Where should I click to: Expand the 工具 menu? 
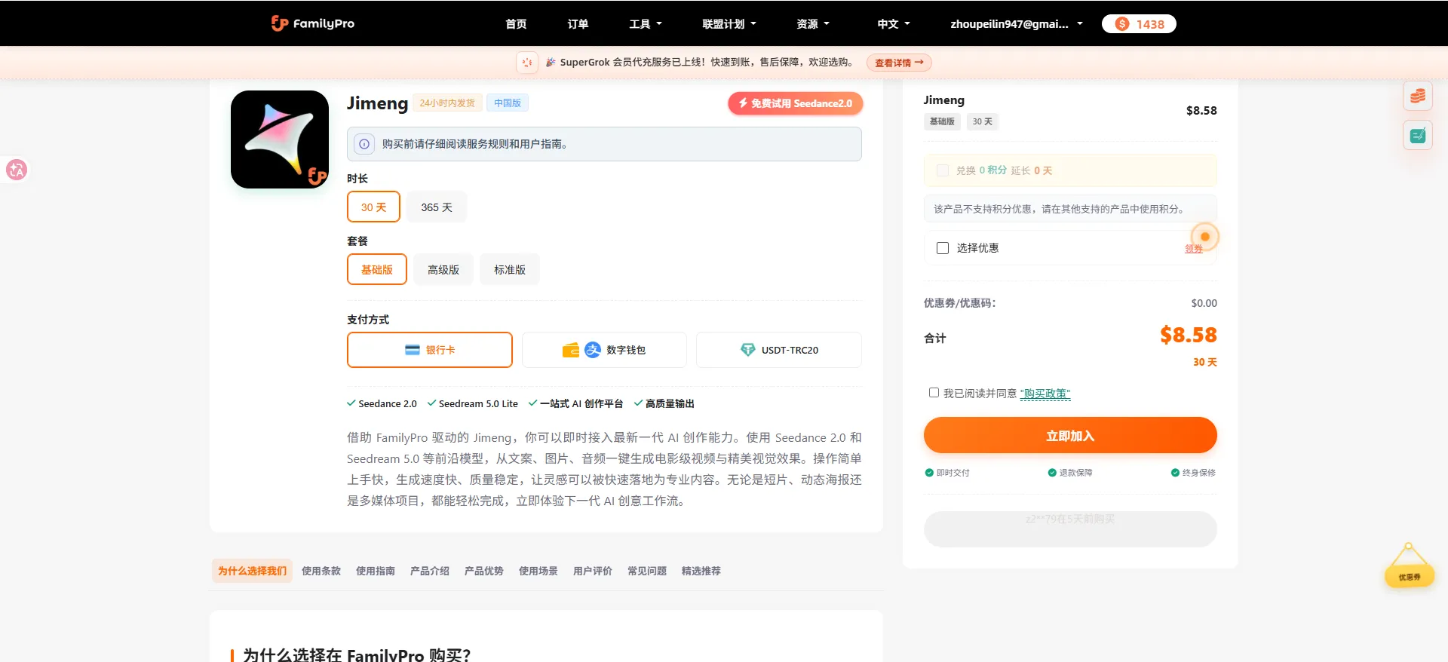click(646, 24)
